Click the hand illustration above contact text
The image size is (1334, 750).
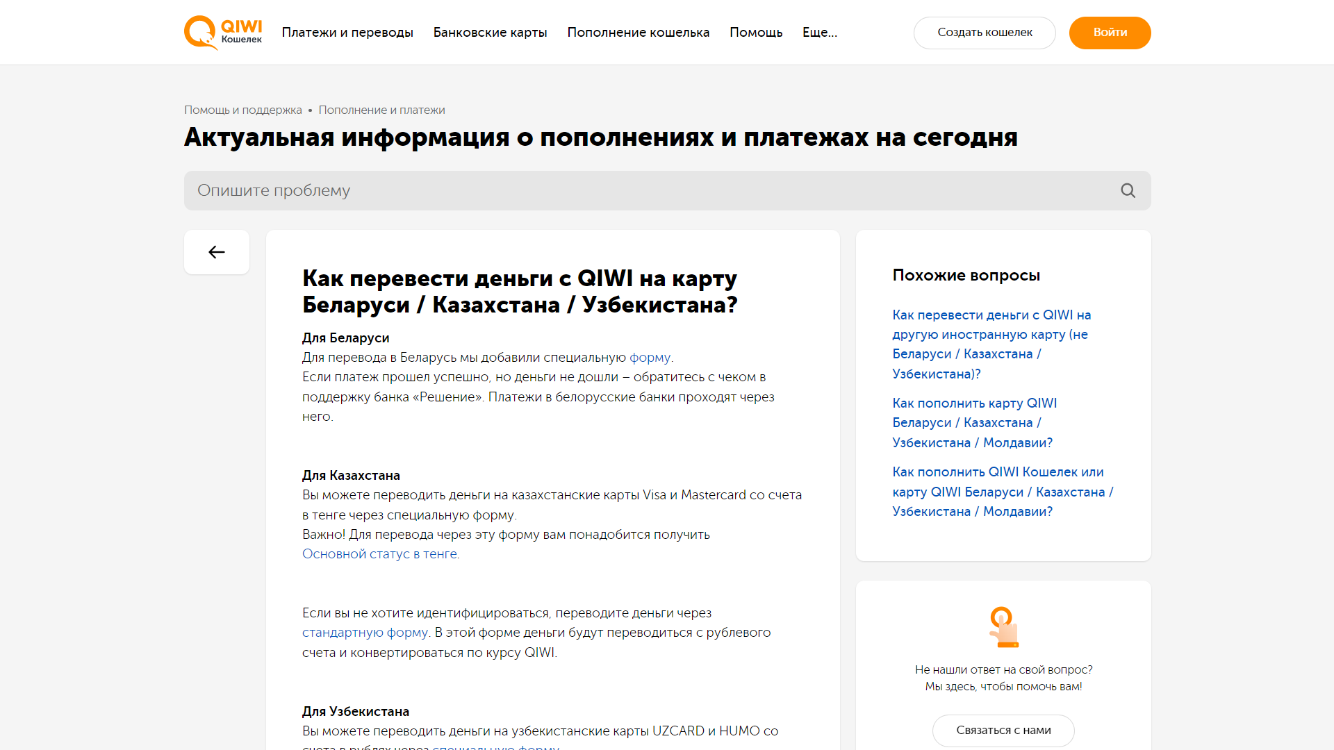[1003, 626]
